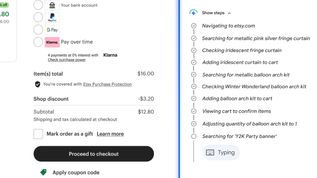317x178 pixels.
Task: Click the checkmark beside Viewing cart to confirm items
Action: pyautogui.click(x=194, y=111)
